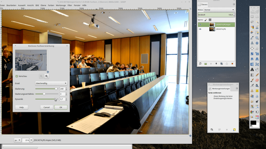The height and width of the screenshot is (149, 266).
Task: Create a new layer in Ebenen panel
Action: [x=200, y=64]
